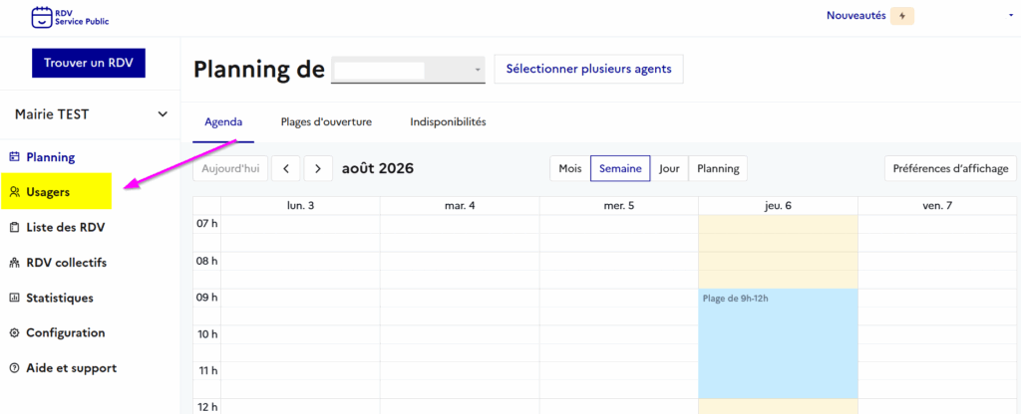Switch to Plages d'ouverture tab
The width and height of the screenshot is (1021, 414).
[x=326, y=122]
